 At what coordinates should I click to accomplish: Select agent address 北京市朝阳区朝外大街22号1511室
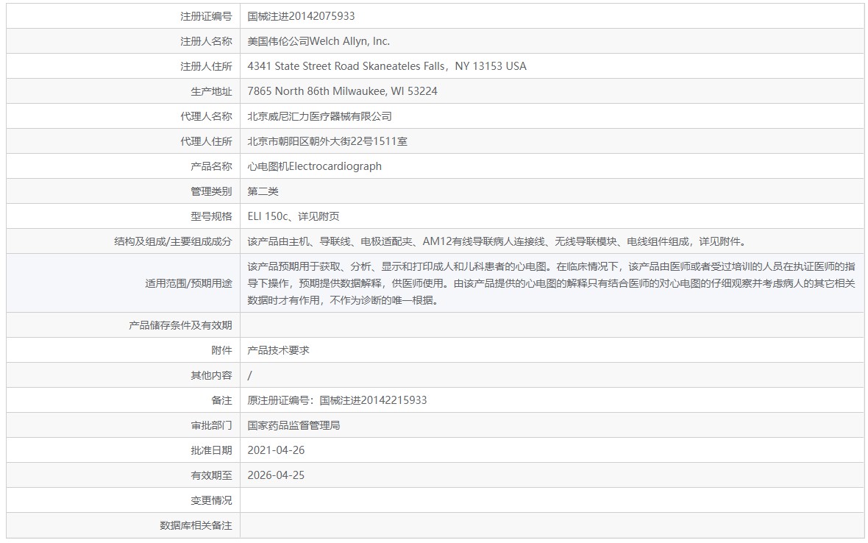pyautogui.click(x=327, y=141)
